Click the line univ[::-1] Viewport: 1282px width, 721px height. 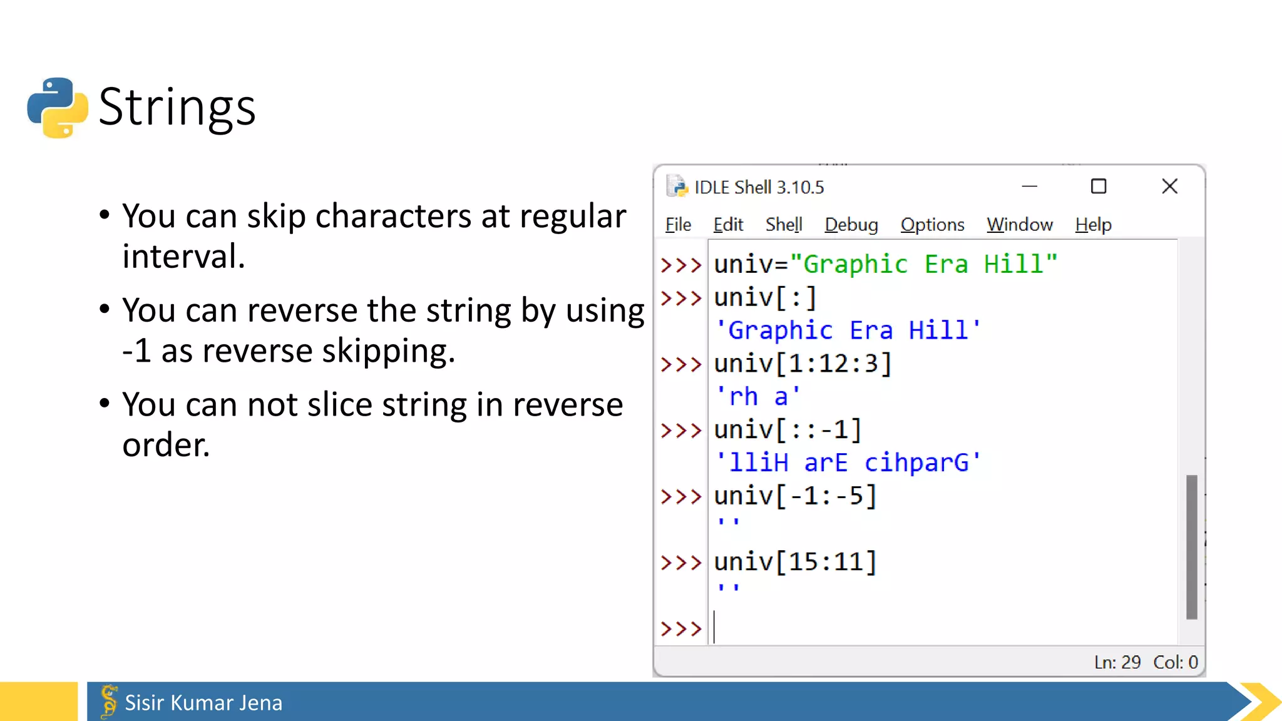788,430
